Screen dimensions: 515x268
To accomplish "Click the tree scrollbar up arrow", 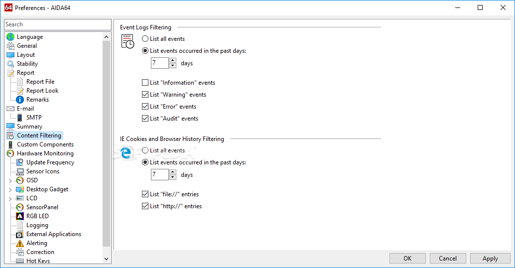I will [x=106, y=37].
